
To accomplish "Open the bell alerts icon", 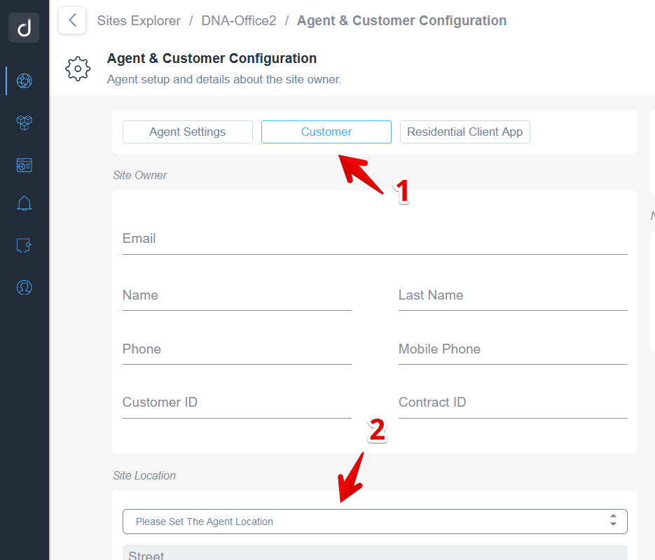I will point(25,204).
